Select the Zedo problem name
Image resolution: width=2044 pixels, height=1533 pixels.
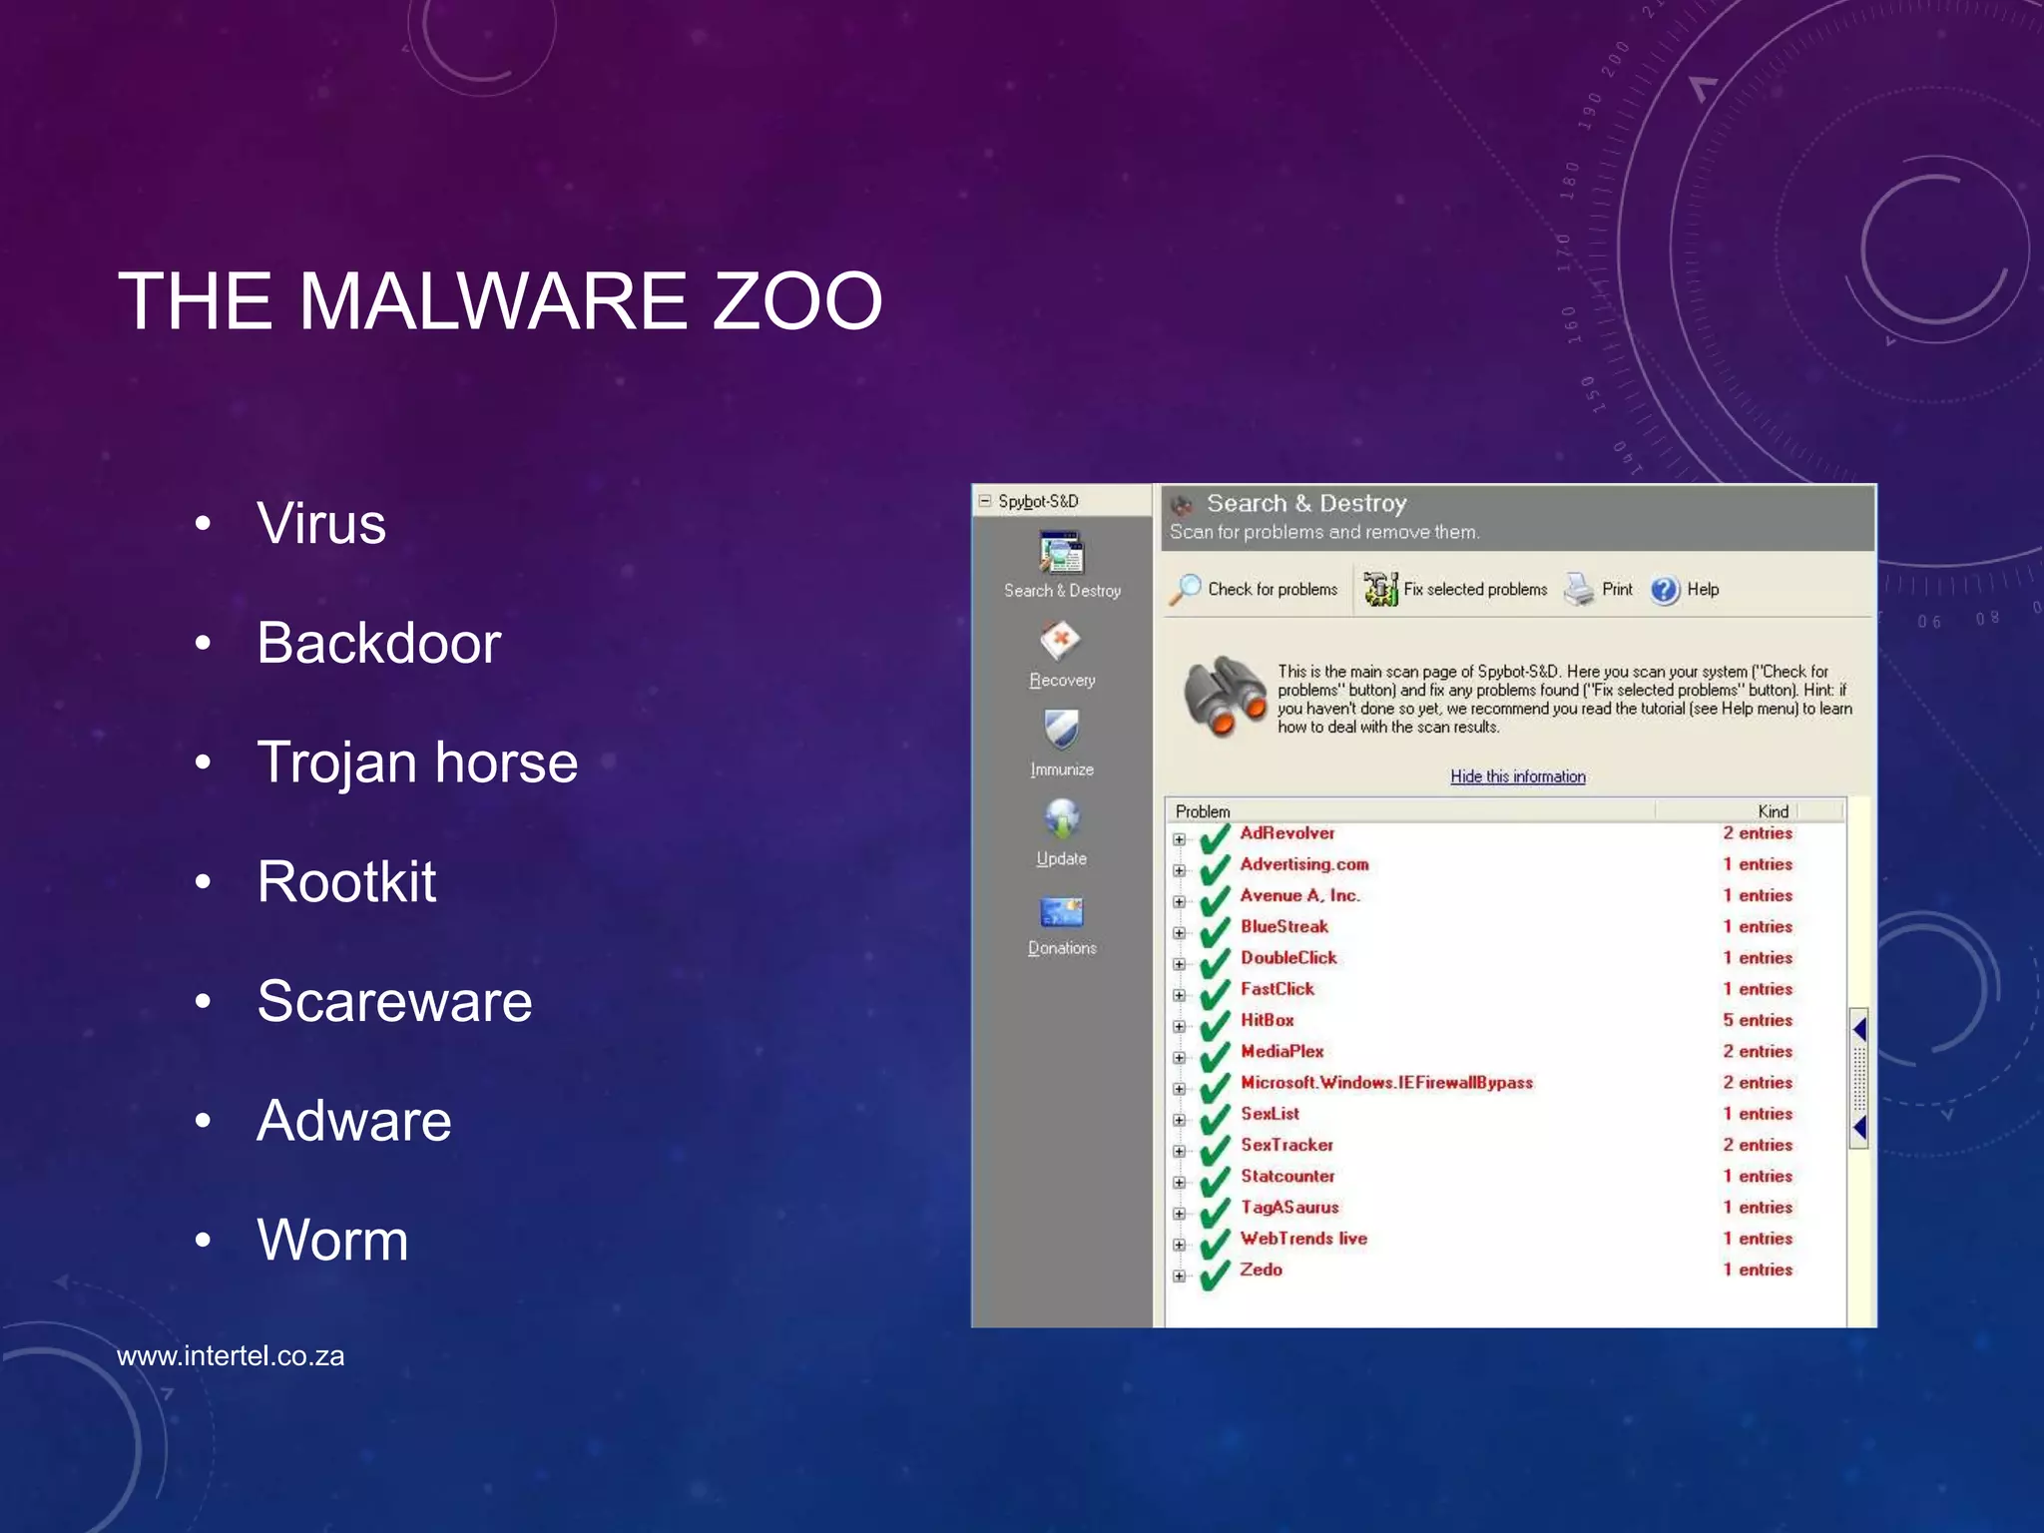[1261, 1270]
